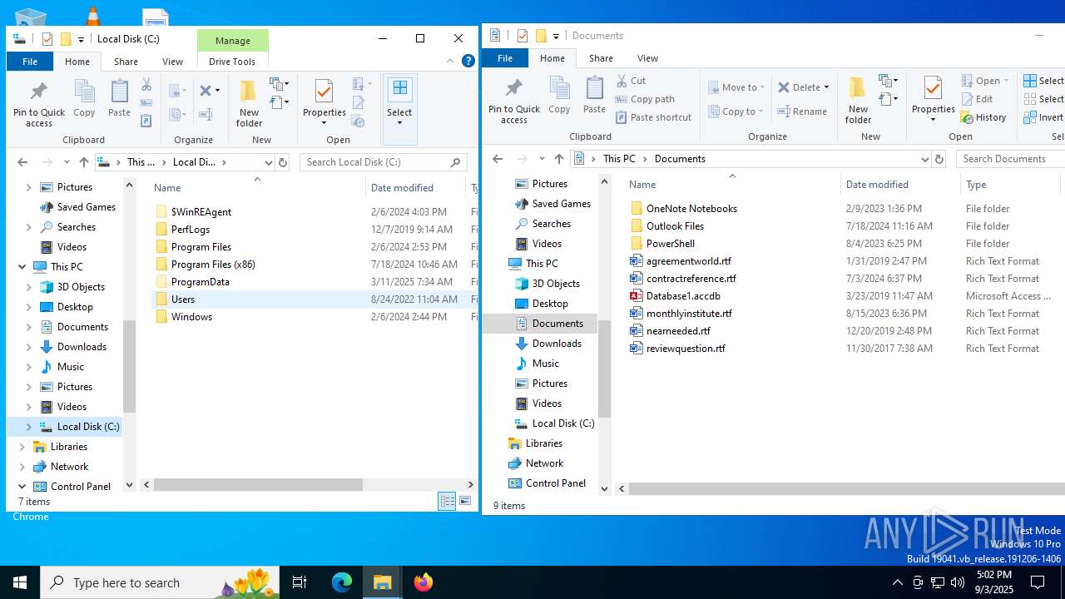Open Firefox from the taskbar
Screen dimensions: 1065x599
click(x=424, y=582)
